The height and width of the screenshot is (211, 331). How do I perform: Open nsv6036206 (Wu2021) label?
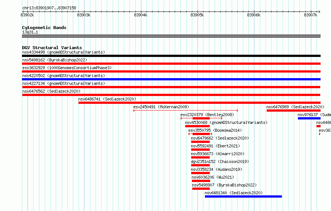coord(213,177)
